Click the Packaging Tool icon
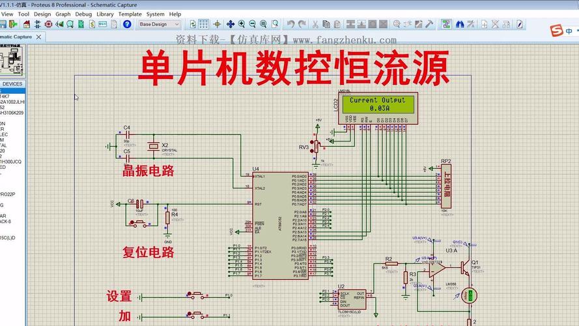 (419, 24)
